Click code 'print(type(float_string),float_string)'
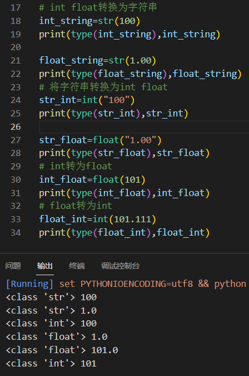Viewport: 249px width, 376px height. [141, 74]
